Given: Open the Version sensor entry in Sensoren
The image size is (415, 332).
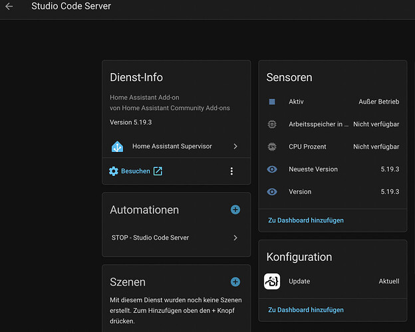Looking at the screenshot, I should click(333, 192).
